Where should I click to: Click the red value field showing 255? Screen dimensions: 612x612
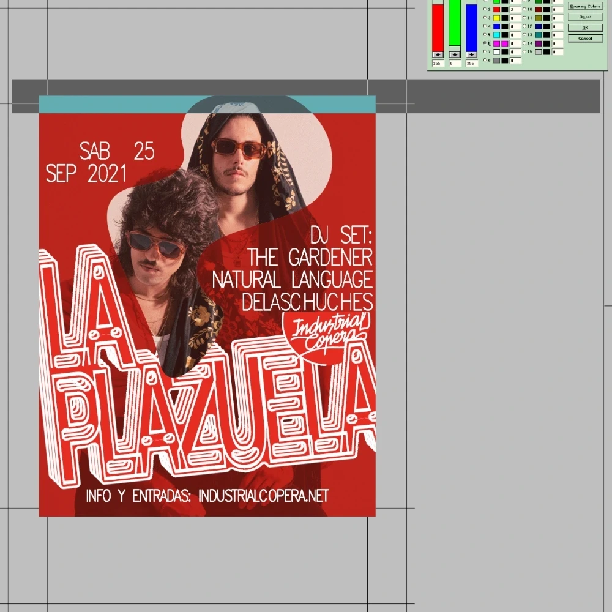(x=438, y=63)
